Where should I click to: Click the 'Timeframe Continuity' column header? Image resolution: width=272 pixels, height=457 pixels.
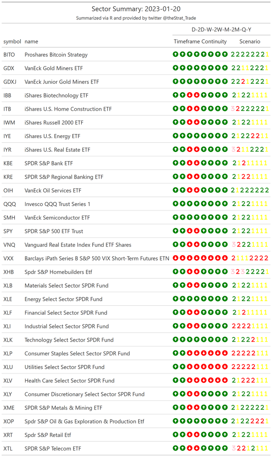point(200,42)
